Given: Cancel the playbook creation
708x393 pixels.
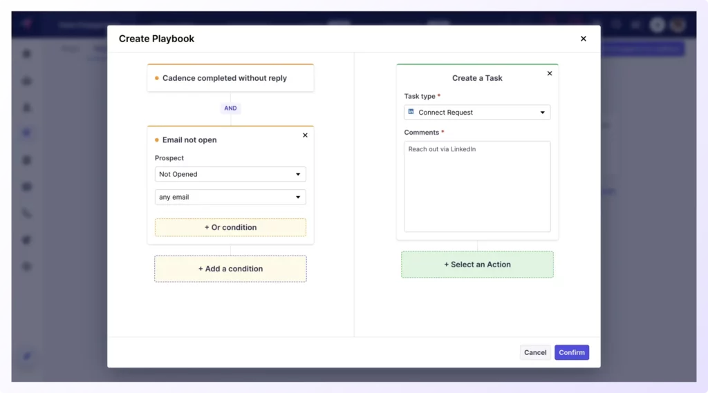Looking at the screenshot, I should click(535, 352).
